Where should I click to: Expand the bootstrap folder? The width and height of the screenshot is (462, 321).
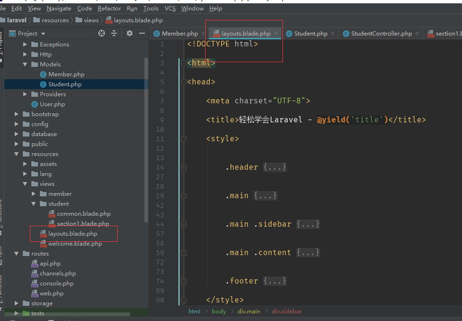(17, 114)
